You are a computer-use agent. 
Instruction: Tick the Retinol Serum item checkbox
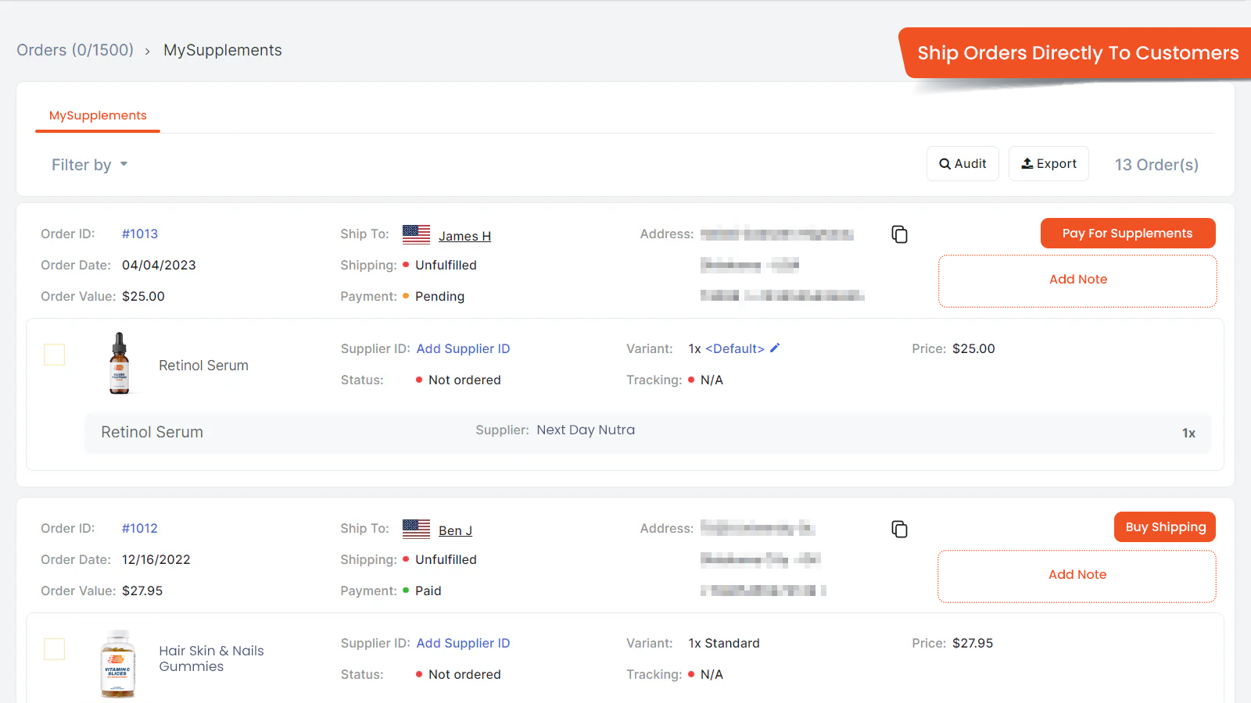pyautogui.click(x=55, y=355)
